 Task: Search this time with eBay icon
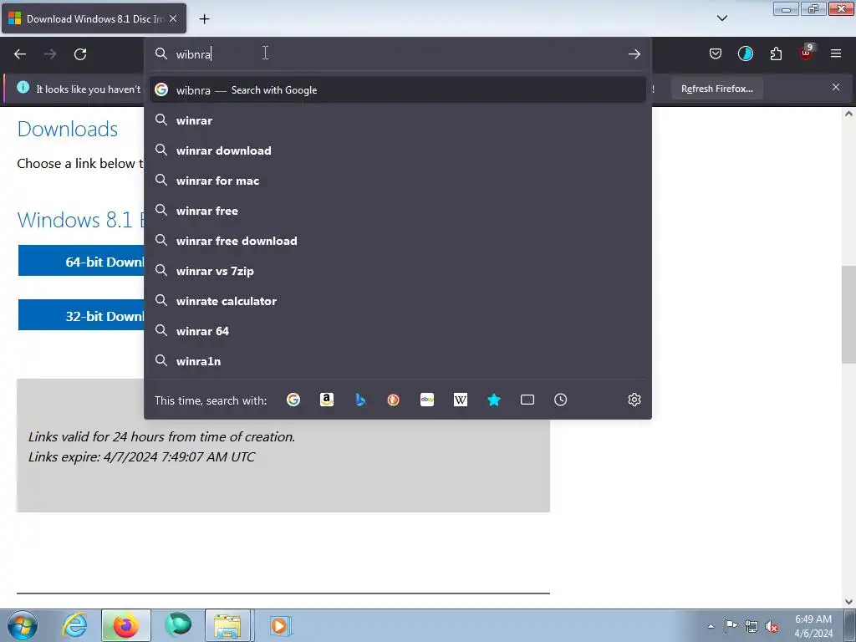pyautogui.click(x=427, y=400)
